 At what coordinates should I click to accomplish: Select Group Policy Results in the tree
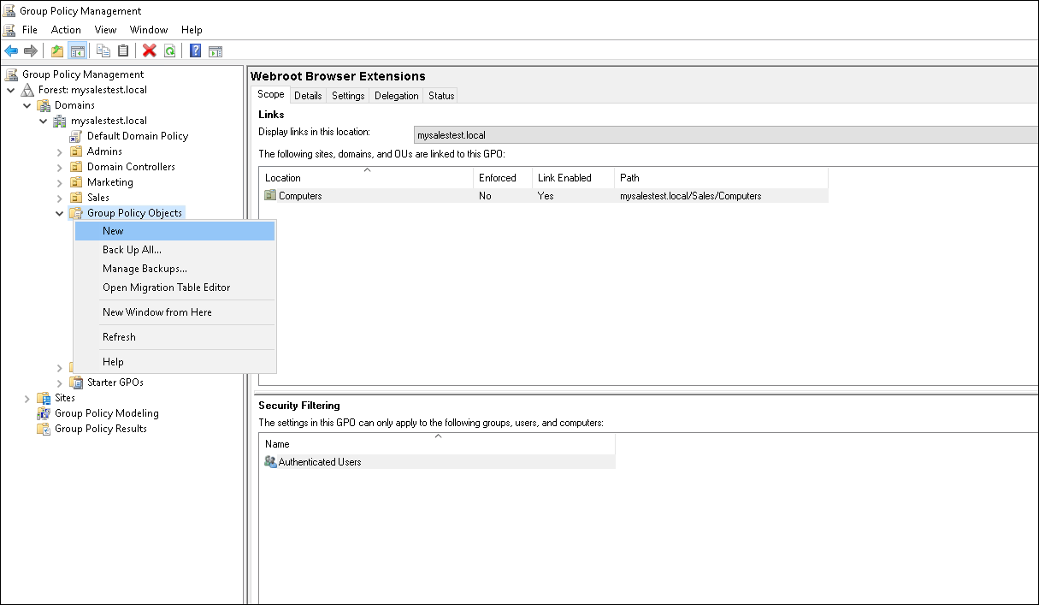pos(99,428)
